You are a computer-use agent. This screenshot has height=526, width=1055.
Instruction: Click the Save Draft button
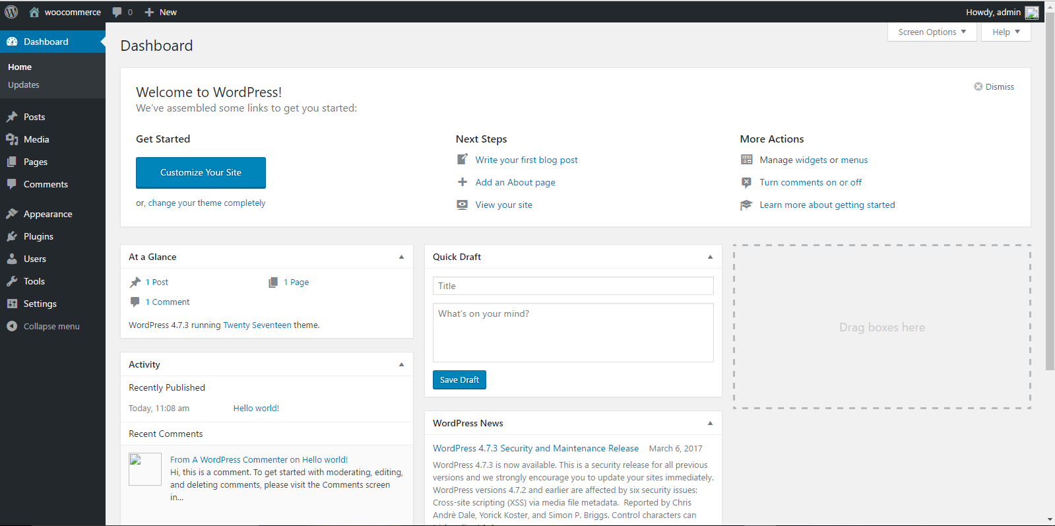click(x=459, y=379)
